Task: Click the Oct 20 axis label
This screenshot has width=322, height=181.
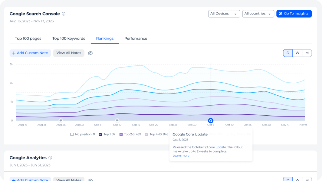Action: click(x=266, y=125)
